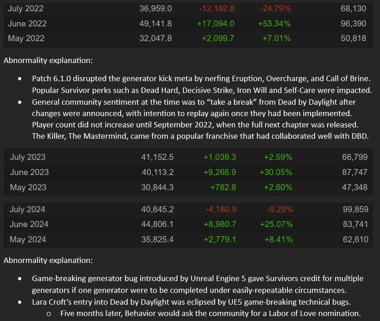This screenshot has width=380, height=321.
Task: Click the +2.59% percentage
Action: (x=278, y=157)
